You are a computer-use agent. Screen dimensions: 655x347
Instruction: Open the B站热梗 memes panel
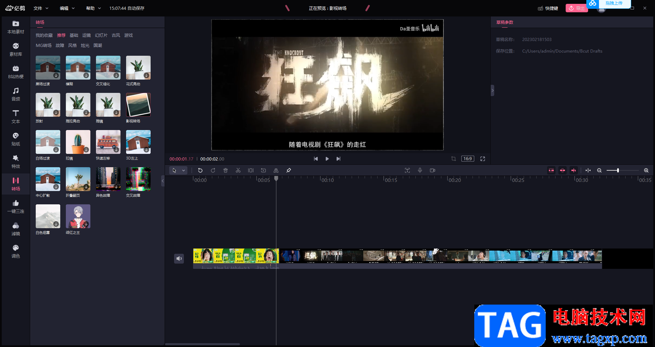click(x=16, y=72)
